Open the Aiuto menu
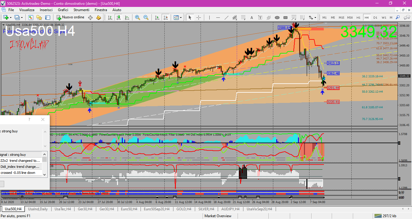This screenshot has width=412, height=219. pos(117,10)
